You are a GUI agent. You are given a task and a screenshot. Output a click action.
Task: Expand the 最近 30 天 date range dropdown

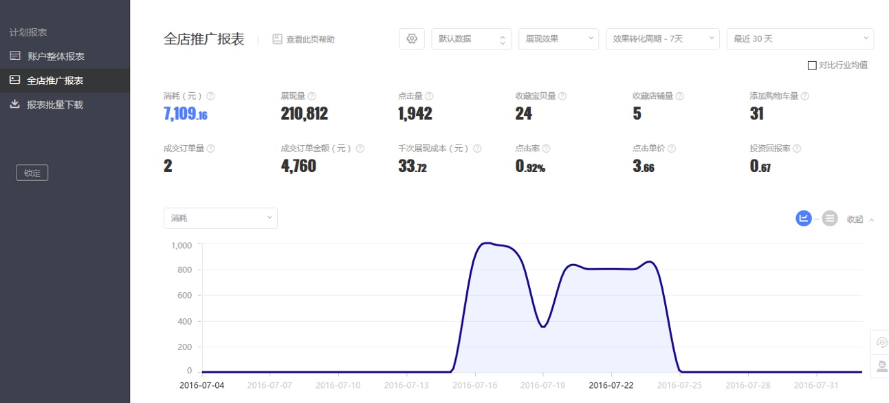pos(800,39)
